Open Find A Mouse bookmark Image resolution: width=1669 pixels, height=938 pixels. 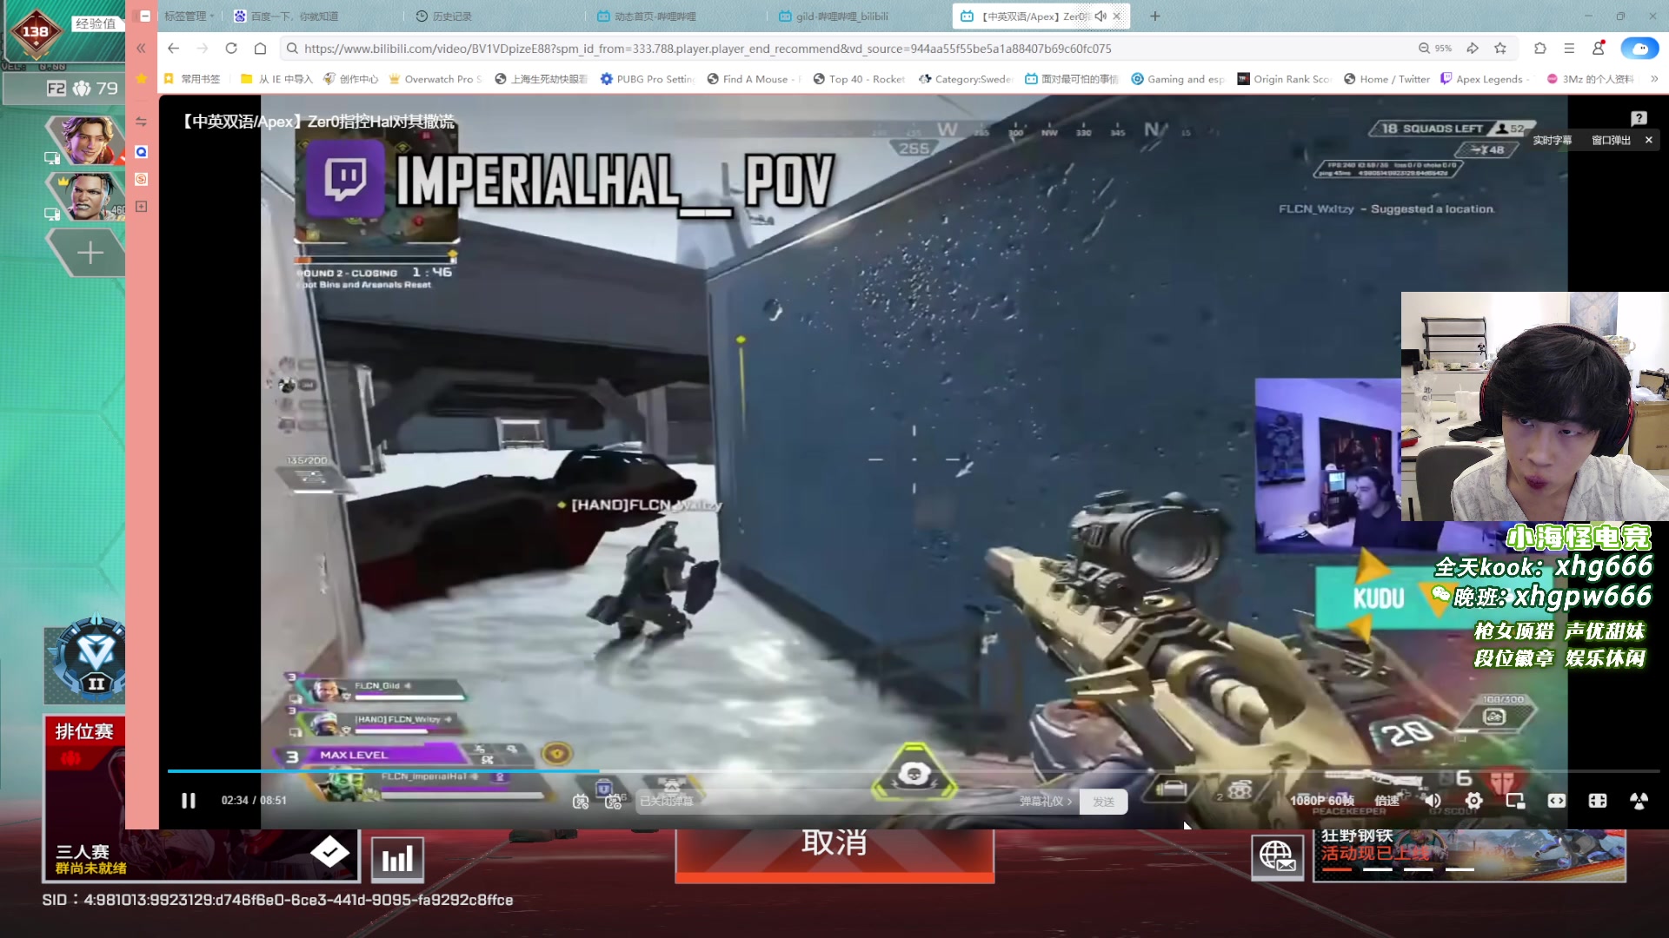point(754,79)
